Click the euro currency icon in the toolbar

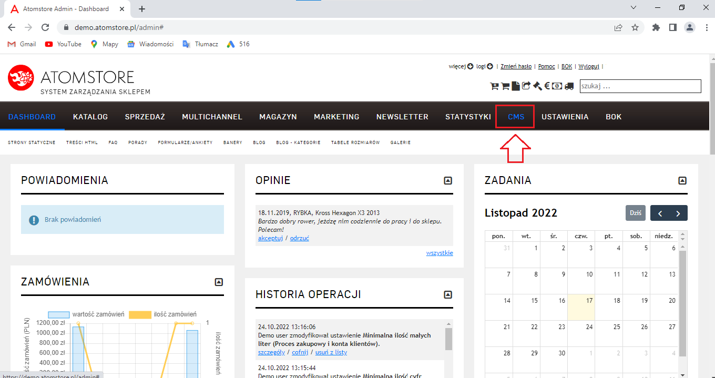547,86
